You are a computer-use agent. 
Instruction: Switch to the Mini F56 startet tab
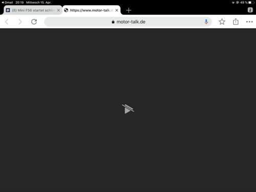tap(33, 10)
